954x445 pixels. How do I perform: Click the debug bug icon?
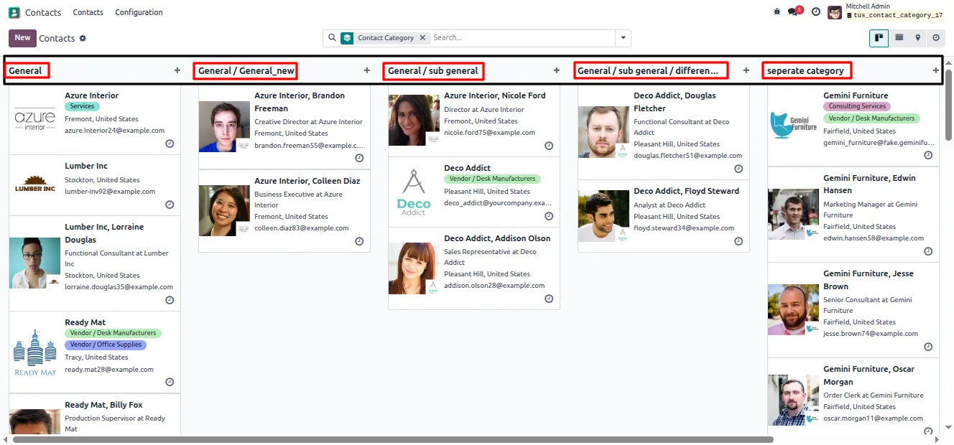pyautogui.click(x=777, y=12)
